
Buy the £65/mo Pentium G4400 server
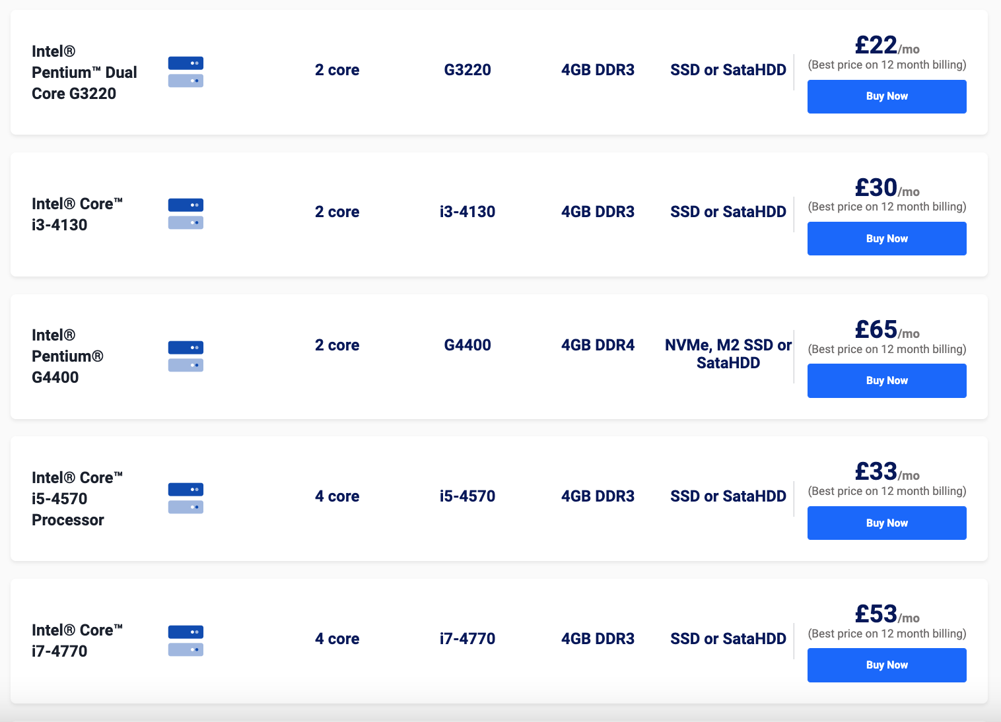point(887,381)
